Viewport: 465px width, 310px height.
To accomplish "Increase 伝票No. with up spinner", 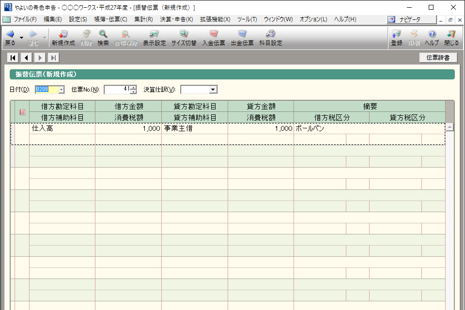I will 134,88.
